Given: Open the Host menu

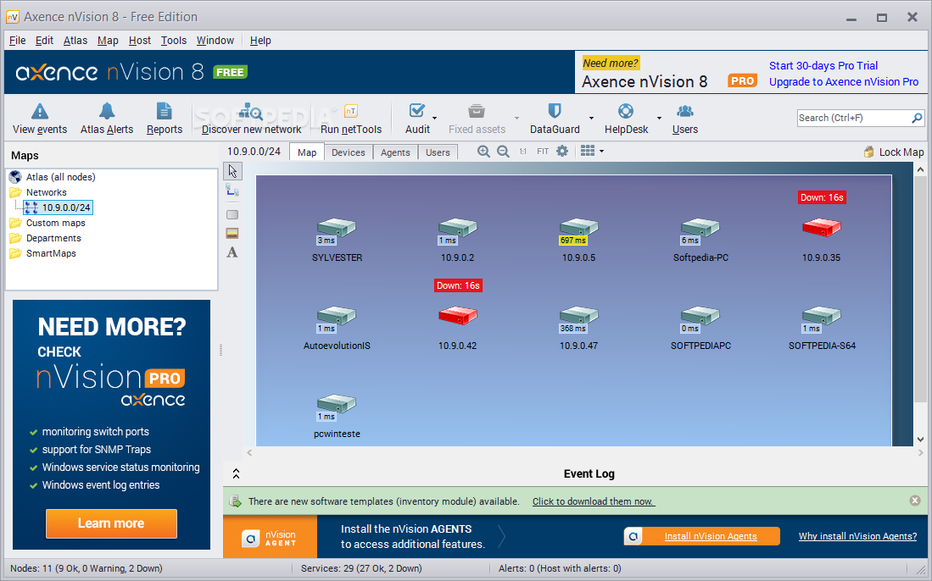Looking at the screenshot, I should 140,41.
